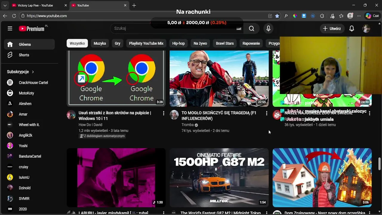Open the Copilot Czat button

coord(372,16)
